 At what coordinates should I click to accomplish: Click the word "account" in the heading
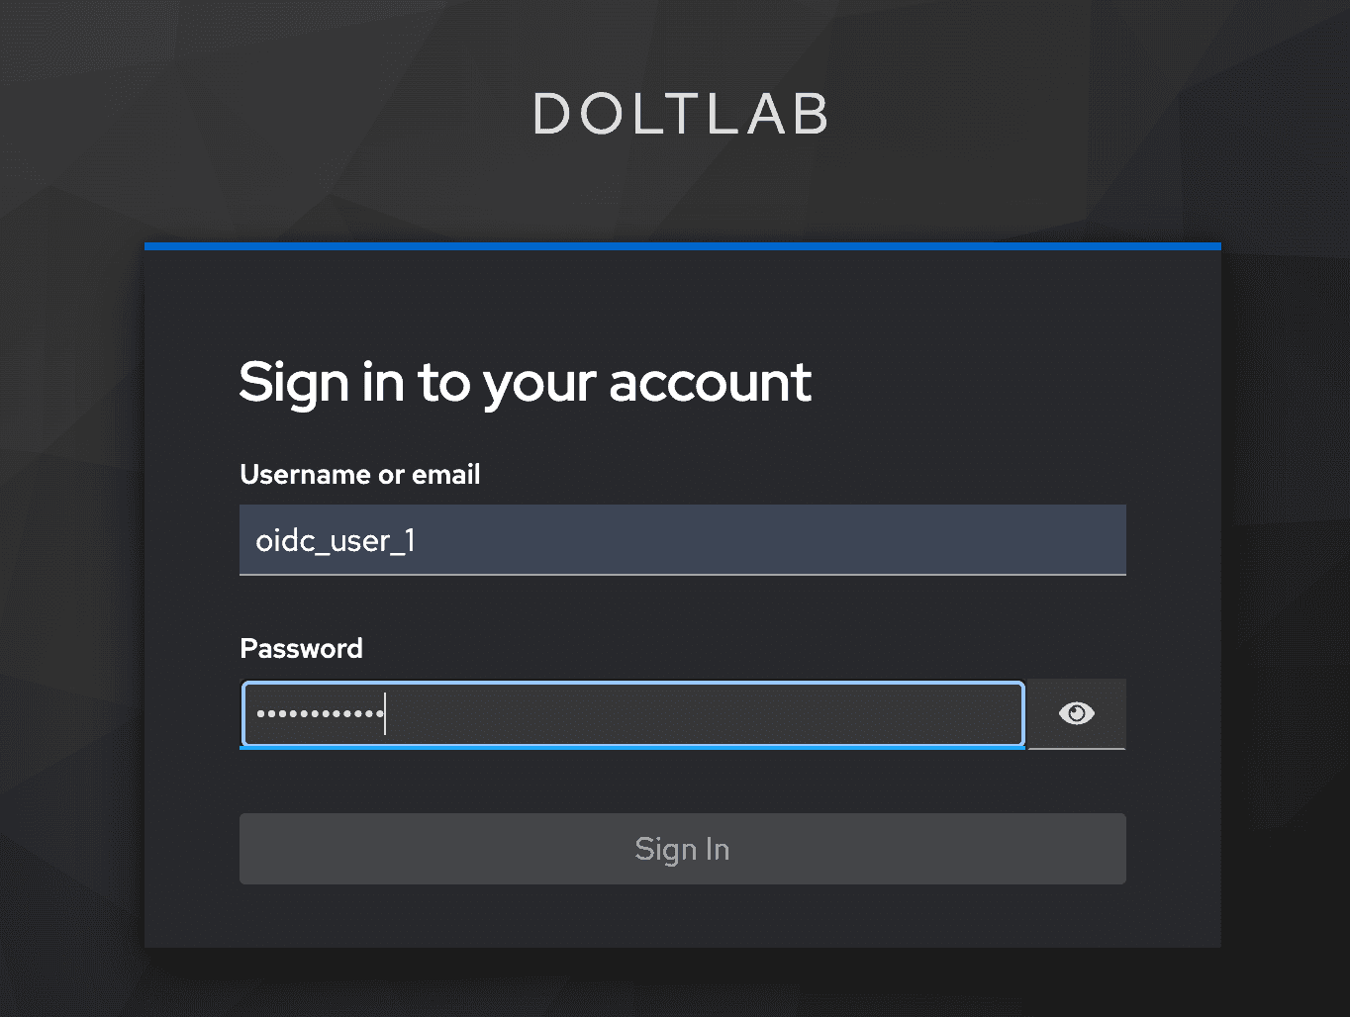coord(710,383)
